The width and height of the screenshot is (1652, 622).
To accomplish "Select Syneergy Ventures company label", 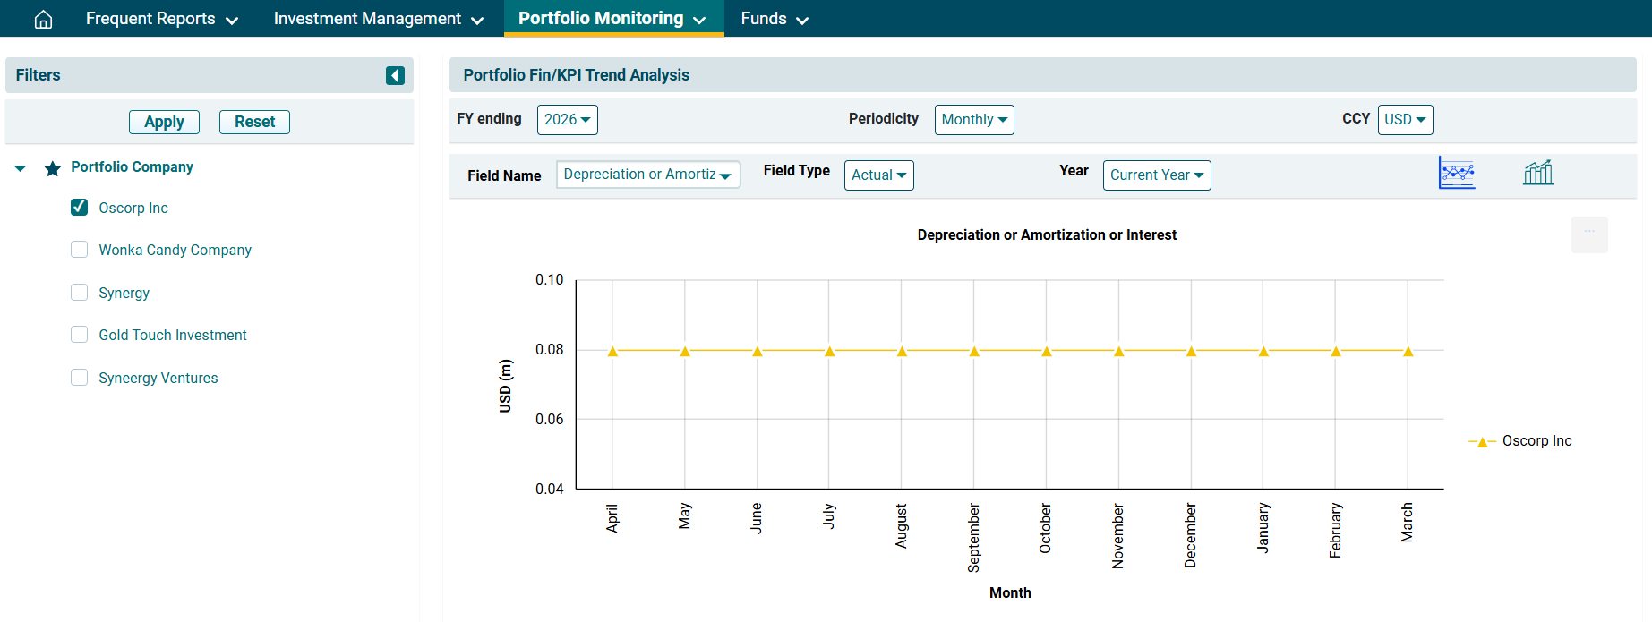I will [158, 378].
